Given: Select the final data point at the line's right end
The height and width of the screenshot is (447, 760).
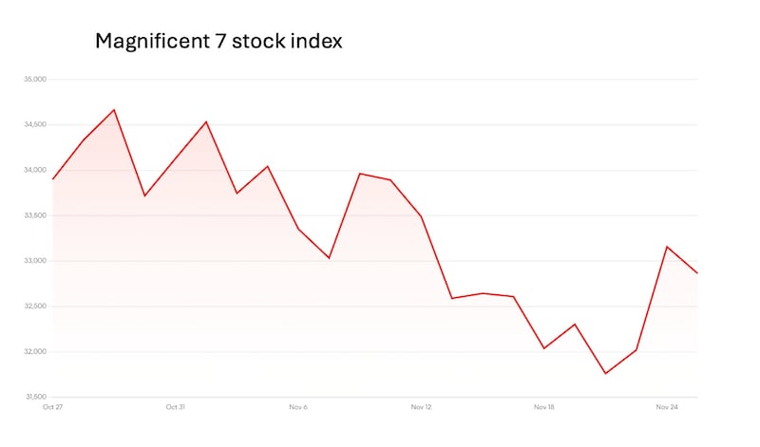Looking at the screenshot, I should pyautogui.click(x=696, y=273).
